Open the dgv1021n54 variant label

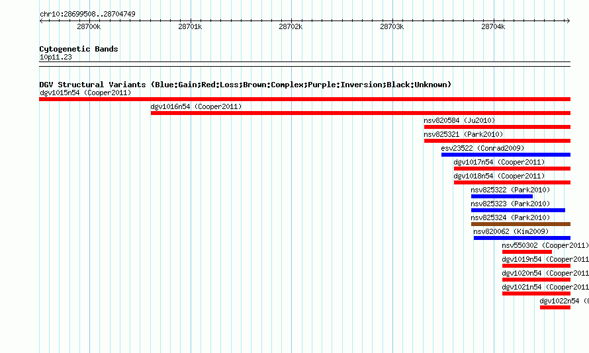click(x=545, y=287)
